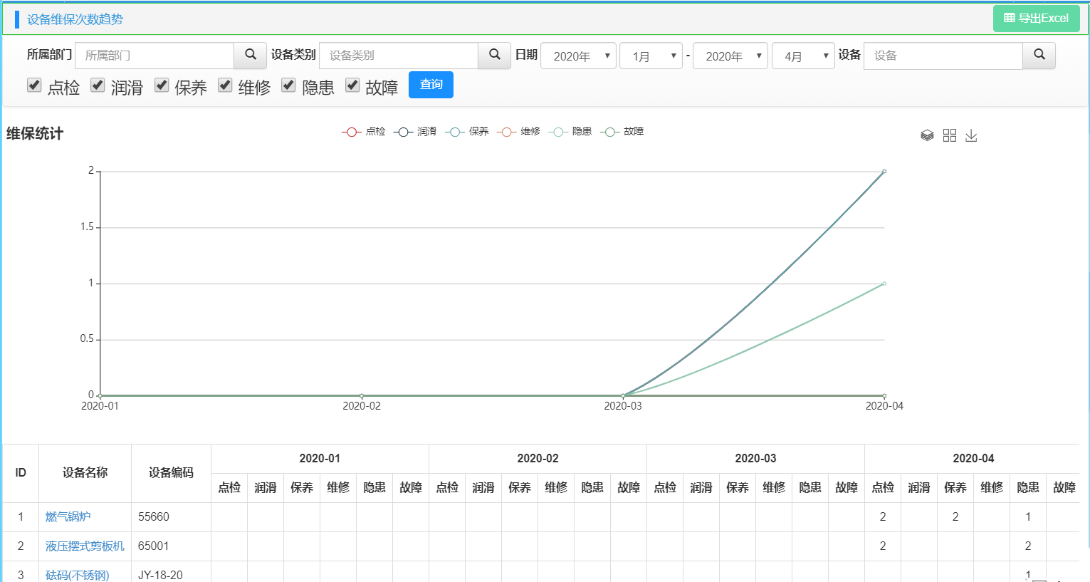Click the 2020-04 table group header
1090x582 pixels.
click(x=973, y=459)
